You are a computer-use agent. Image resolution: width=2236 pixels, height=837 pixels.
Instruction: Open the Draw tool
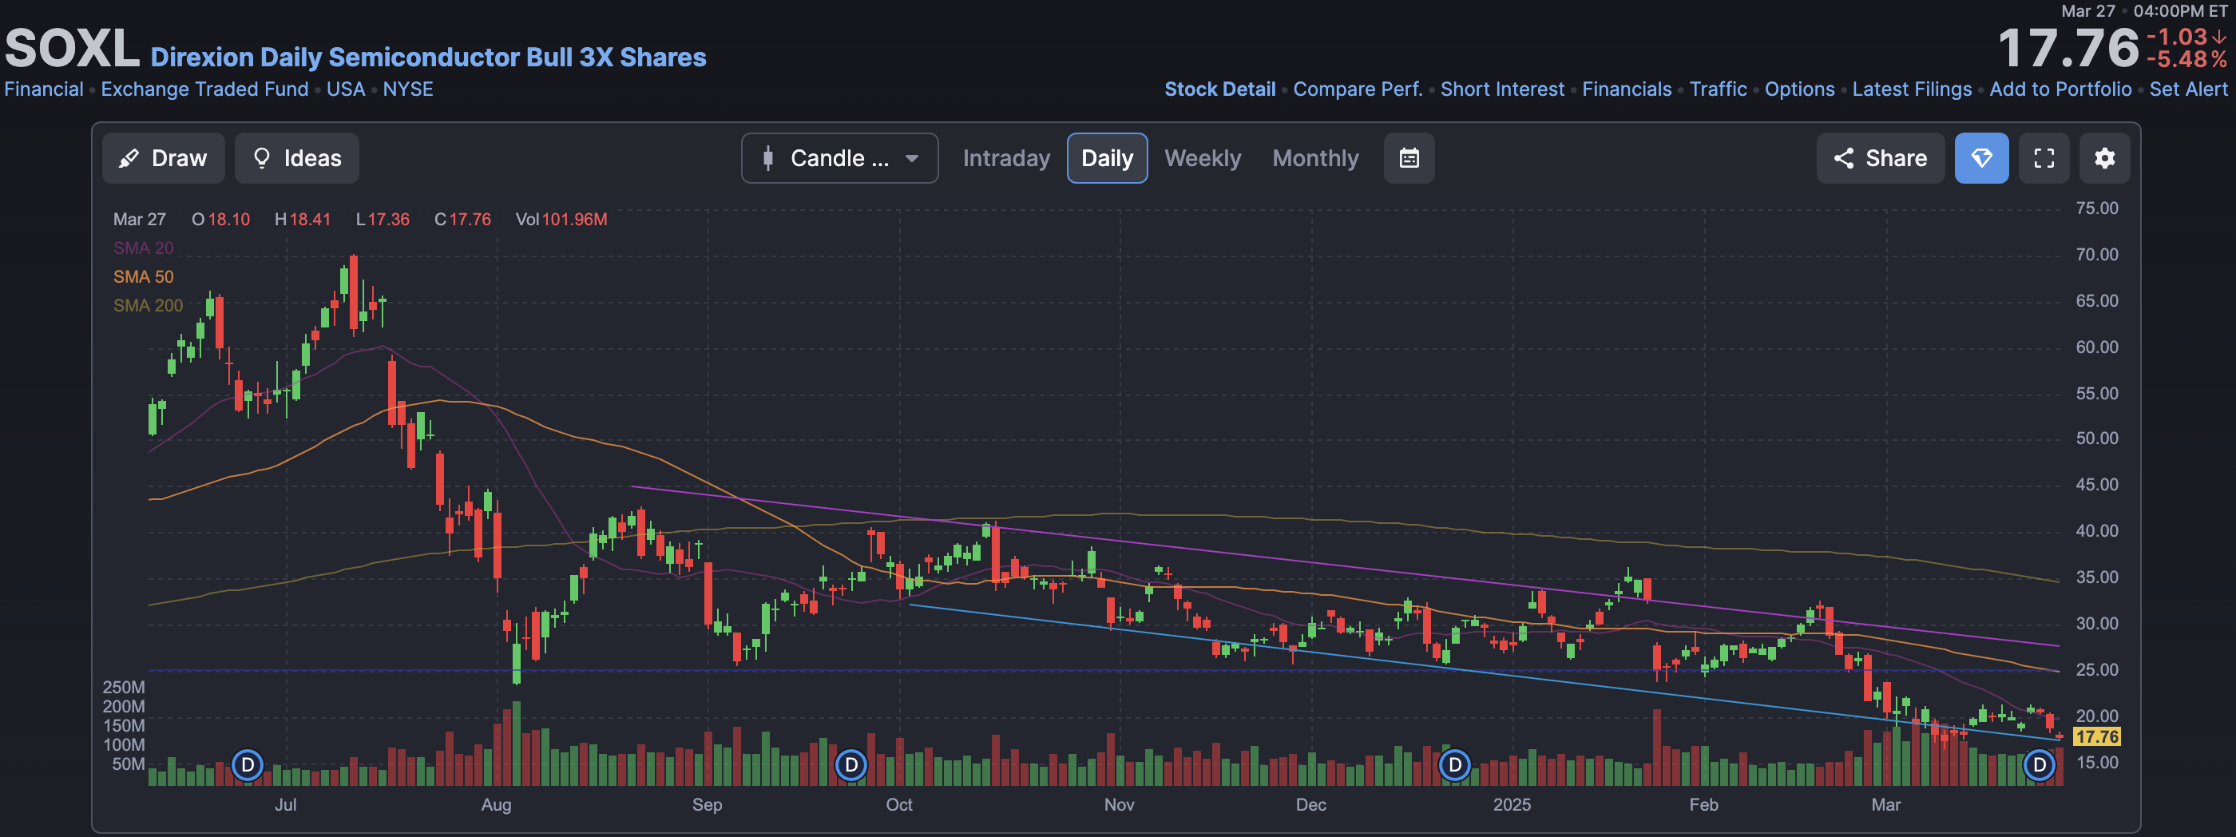163,158
